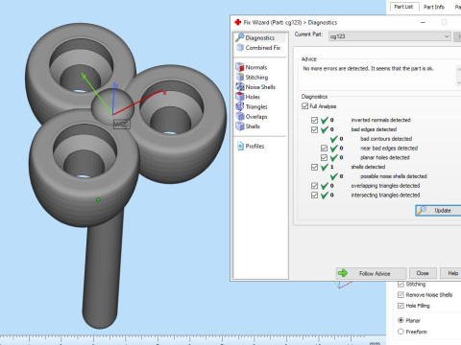Toggle overlapping triangles detected checkbox
This screenshot has width=461, height=345.
coord(314,186)
